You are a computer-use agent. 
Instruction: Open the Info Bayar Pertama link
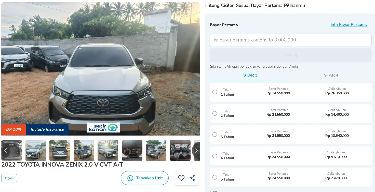(349, 25)
